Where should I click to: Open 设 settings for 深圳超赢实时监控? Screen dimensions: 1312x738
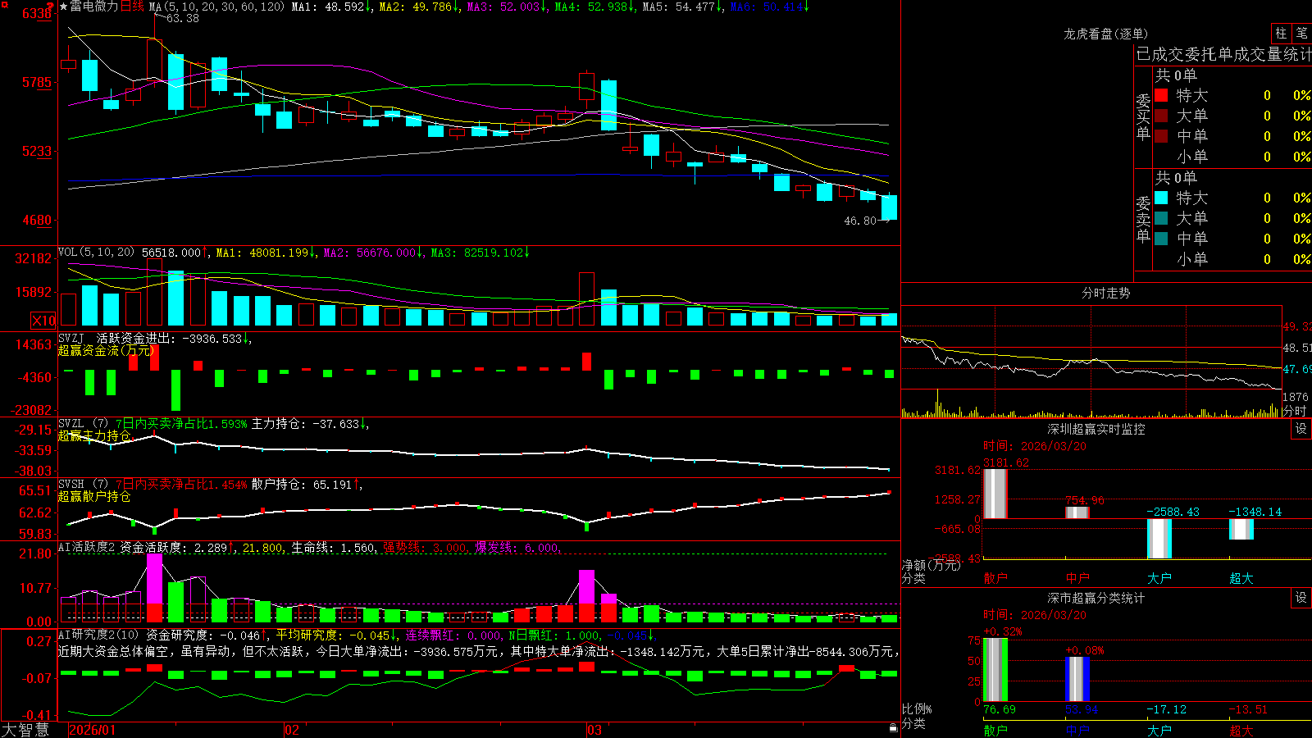1301,429
